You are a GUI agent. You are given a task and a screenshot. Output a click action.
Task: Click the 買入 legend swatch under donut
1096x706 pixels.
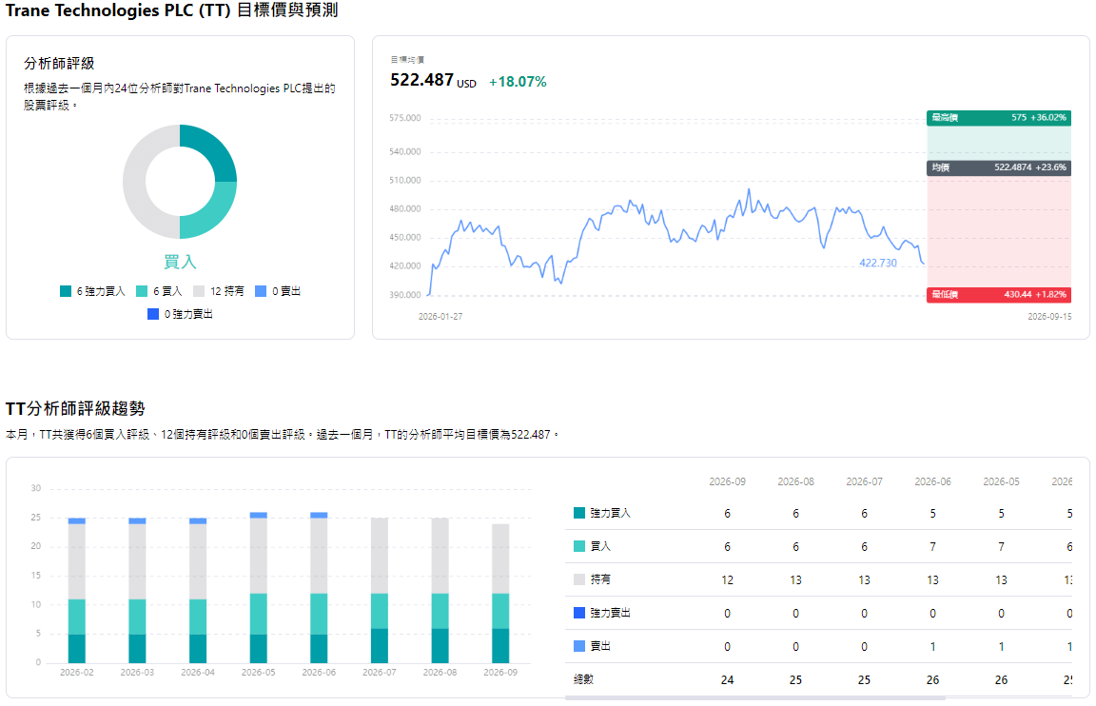pyautogui.click(x=142, y=291)
